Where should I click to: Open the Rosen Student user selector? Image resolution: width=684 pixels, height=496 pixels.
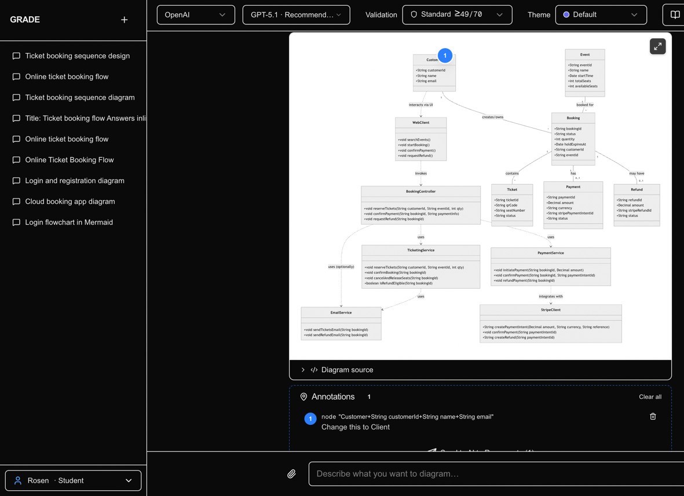tap(74, 480)
